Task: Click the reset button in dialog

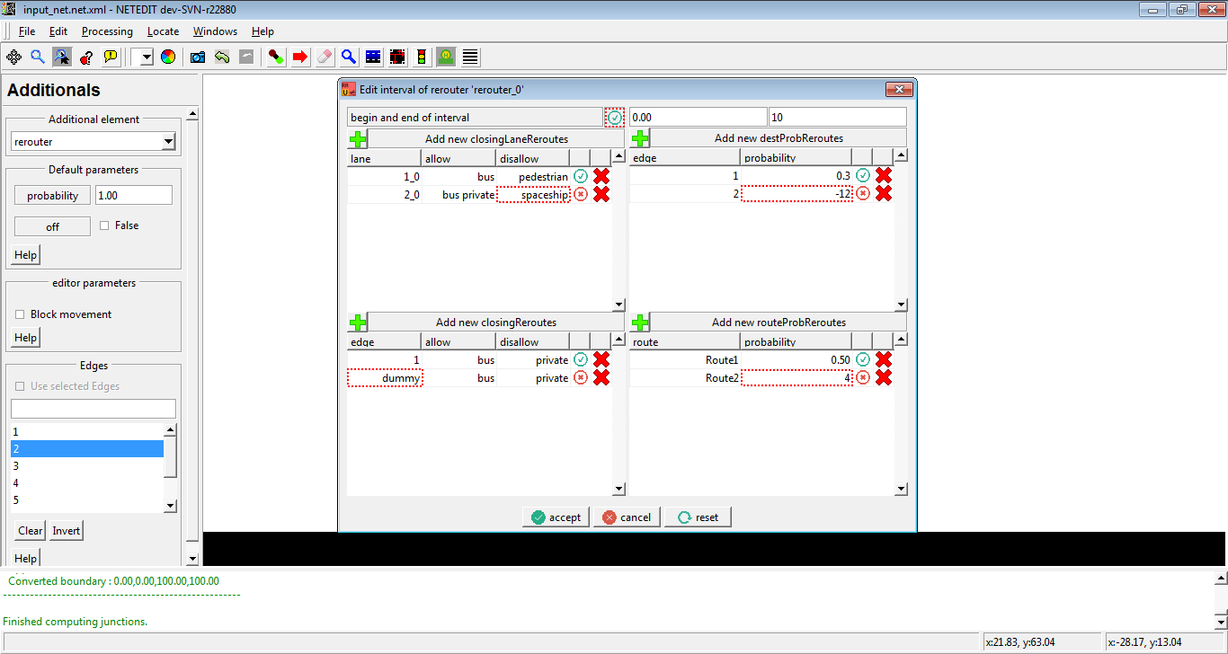Action: (698, 517)
